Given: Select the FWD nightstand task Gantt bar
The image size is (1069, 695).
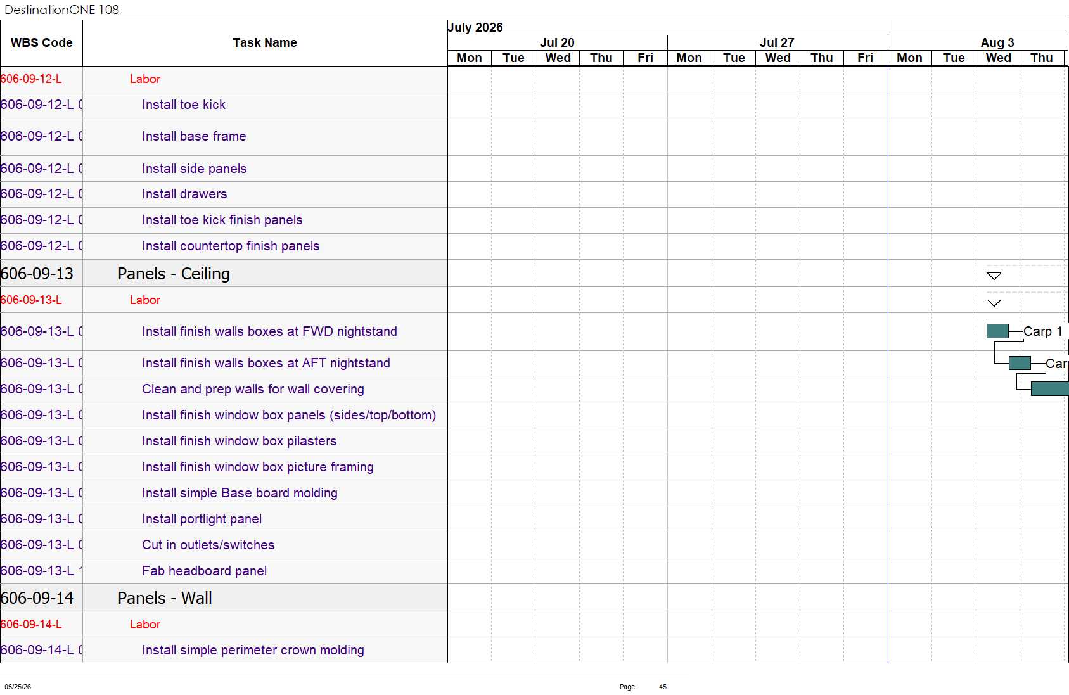Looking at the screenshot, I should (x=997, y=331).
